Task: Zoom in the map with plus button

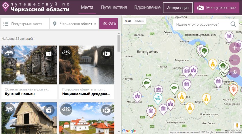Action: click(235, 48)
